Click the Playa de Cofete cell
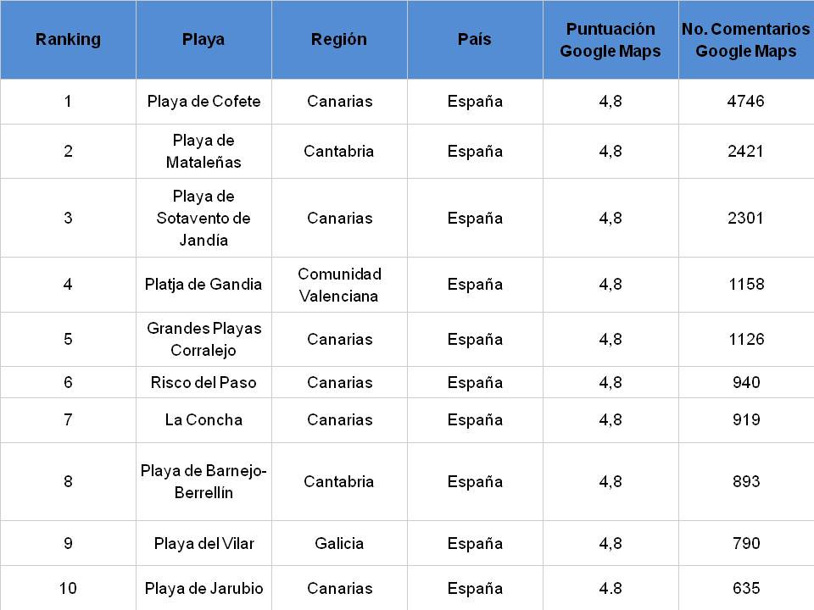This screenshot has width=814, height=610. (x=203, y=101)
